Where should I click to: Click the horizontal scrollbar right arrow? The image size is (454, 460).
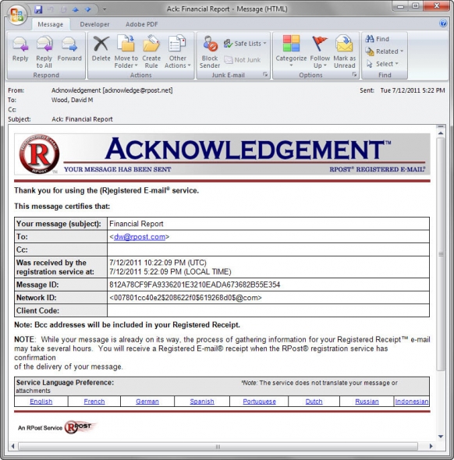(x=431, y=446)
